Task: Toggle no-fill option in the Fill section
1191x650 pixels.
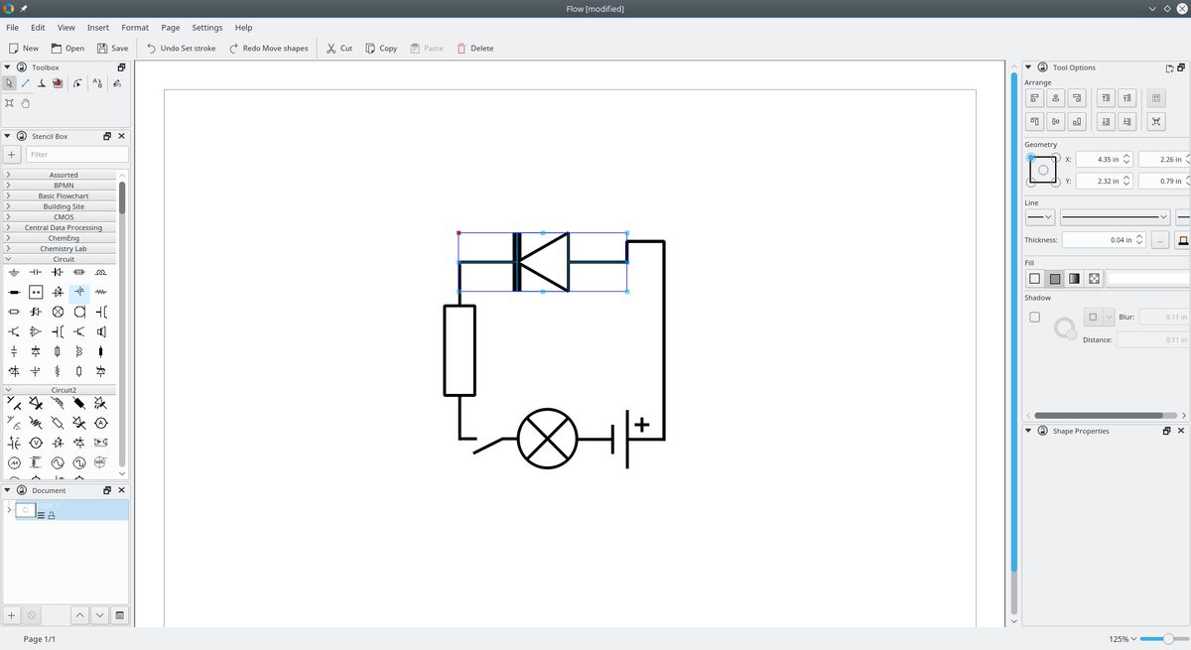Action: (1034, 279)
